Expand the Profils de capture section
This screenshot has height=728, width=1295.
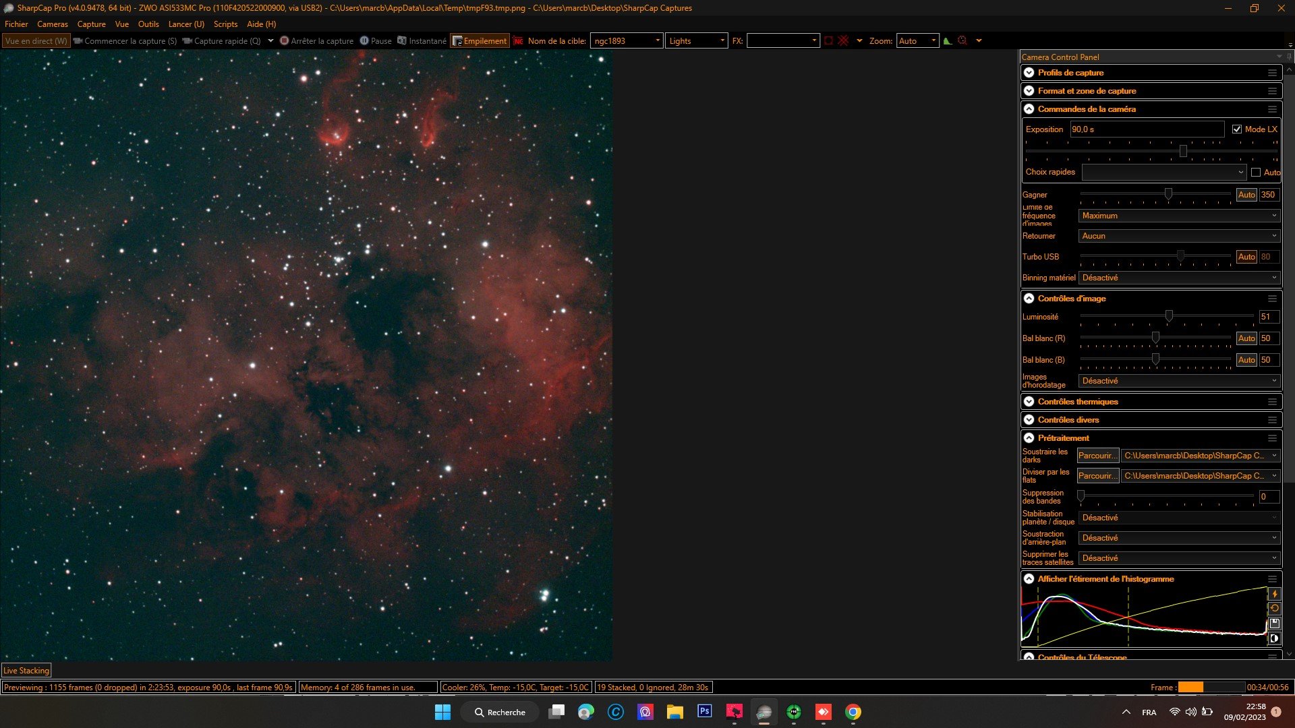[x=1029, y=73]
